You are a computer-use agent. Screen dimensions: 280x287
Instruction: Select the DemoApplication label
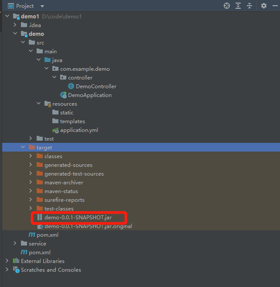click(90, 95)
